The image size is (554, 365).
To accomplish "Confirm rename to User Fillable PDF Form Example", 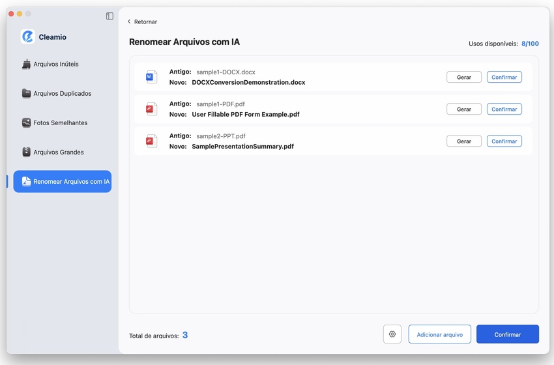I will point(504,109).
